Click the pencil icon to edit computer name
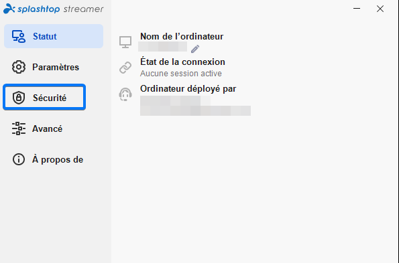399x263 pixels. click(x=195, y=49)
